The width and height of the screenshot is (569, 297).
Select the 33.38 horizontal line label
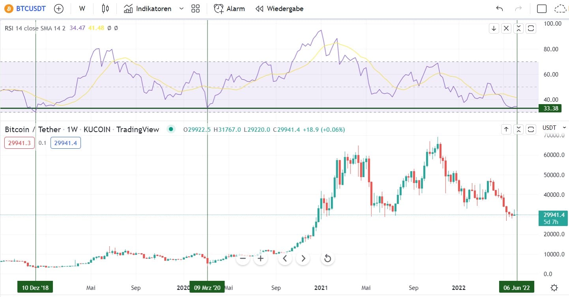(x=550, y=108)
